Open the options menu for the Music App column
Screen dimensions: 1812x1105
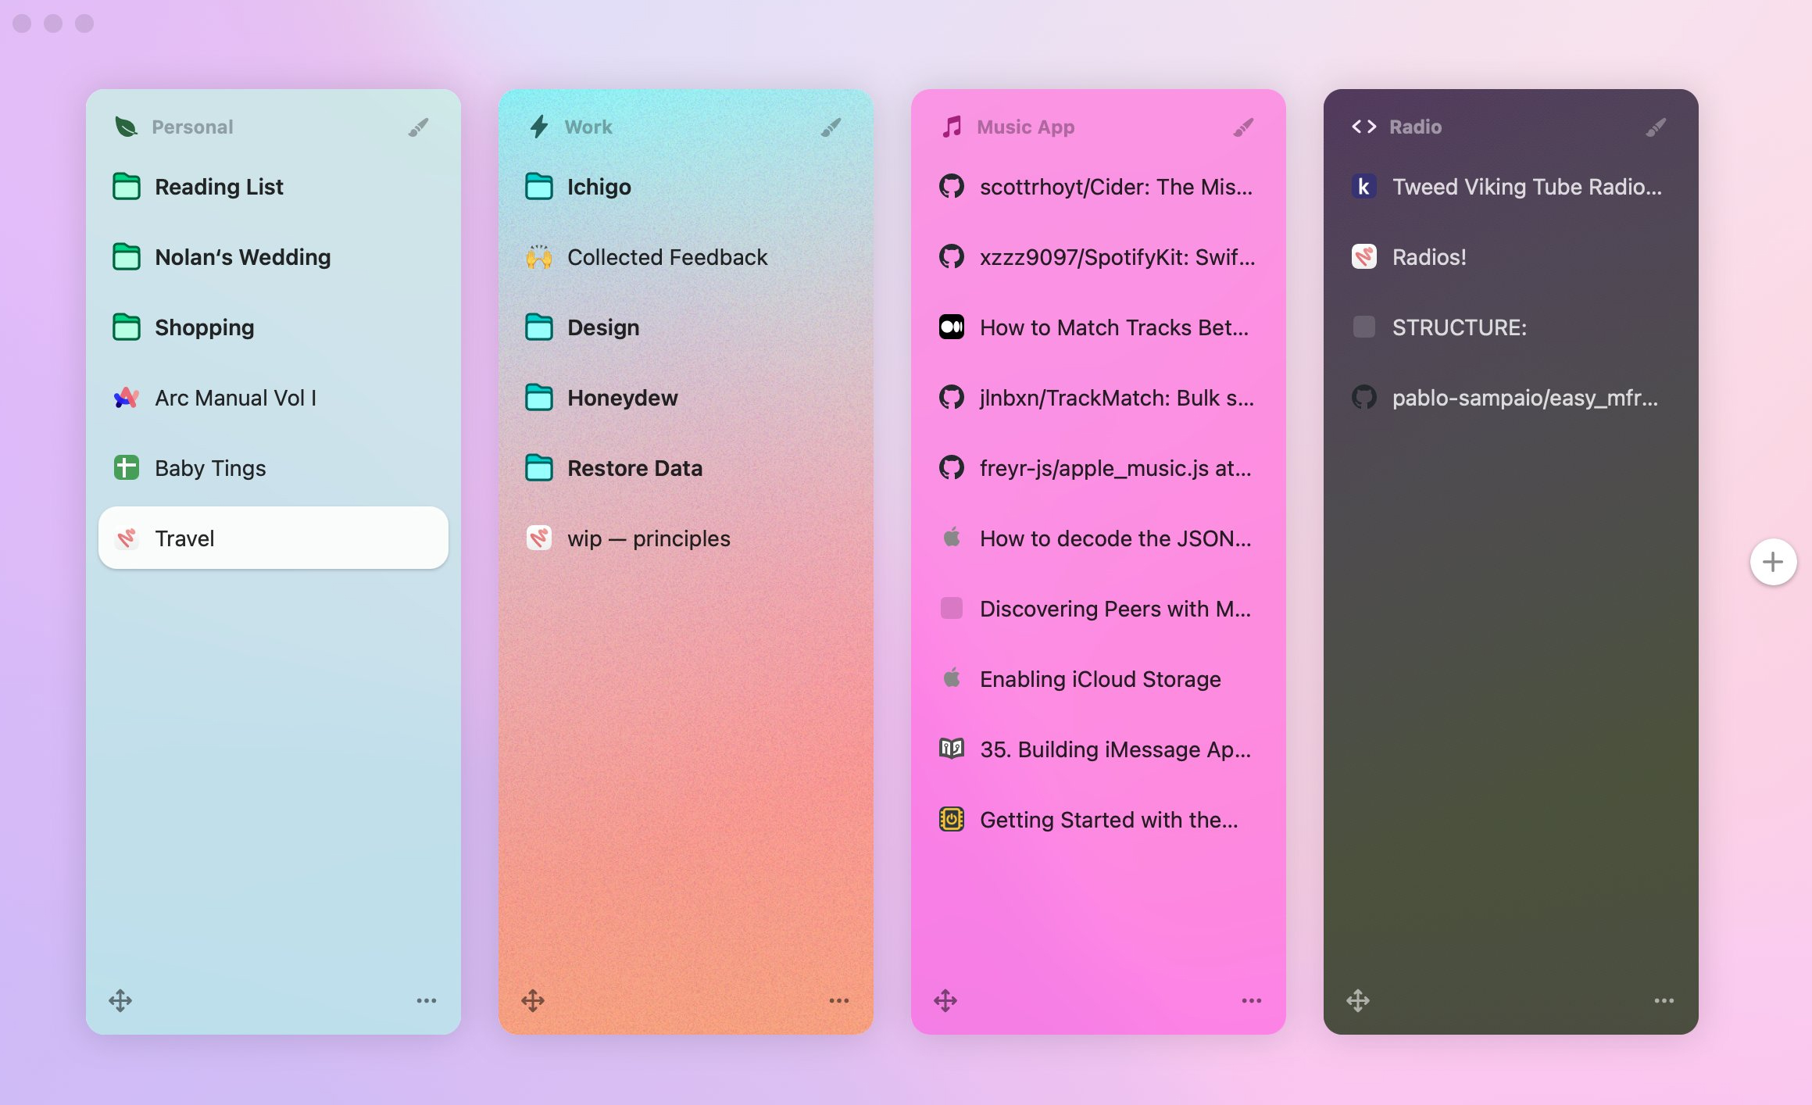coord(1251,1001)
